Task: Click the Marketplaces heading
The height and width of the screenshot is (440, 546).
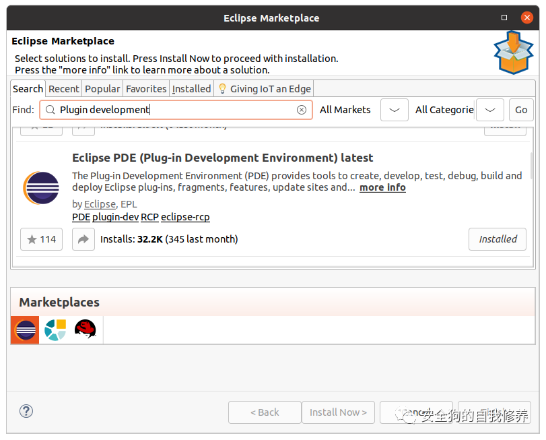Action: (x=59, y=302)
